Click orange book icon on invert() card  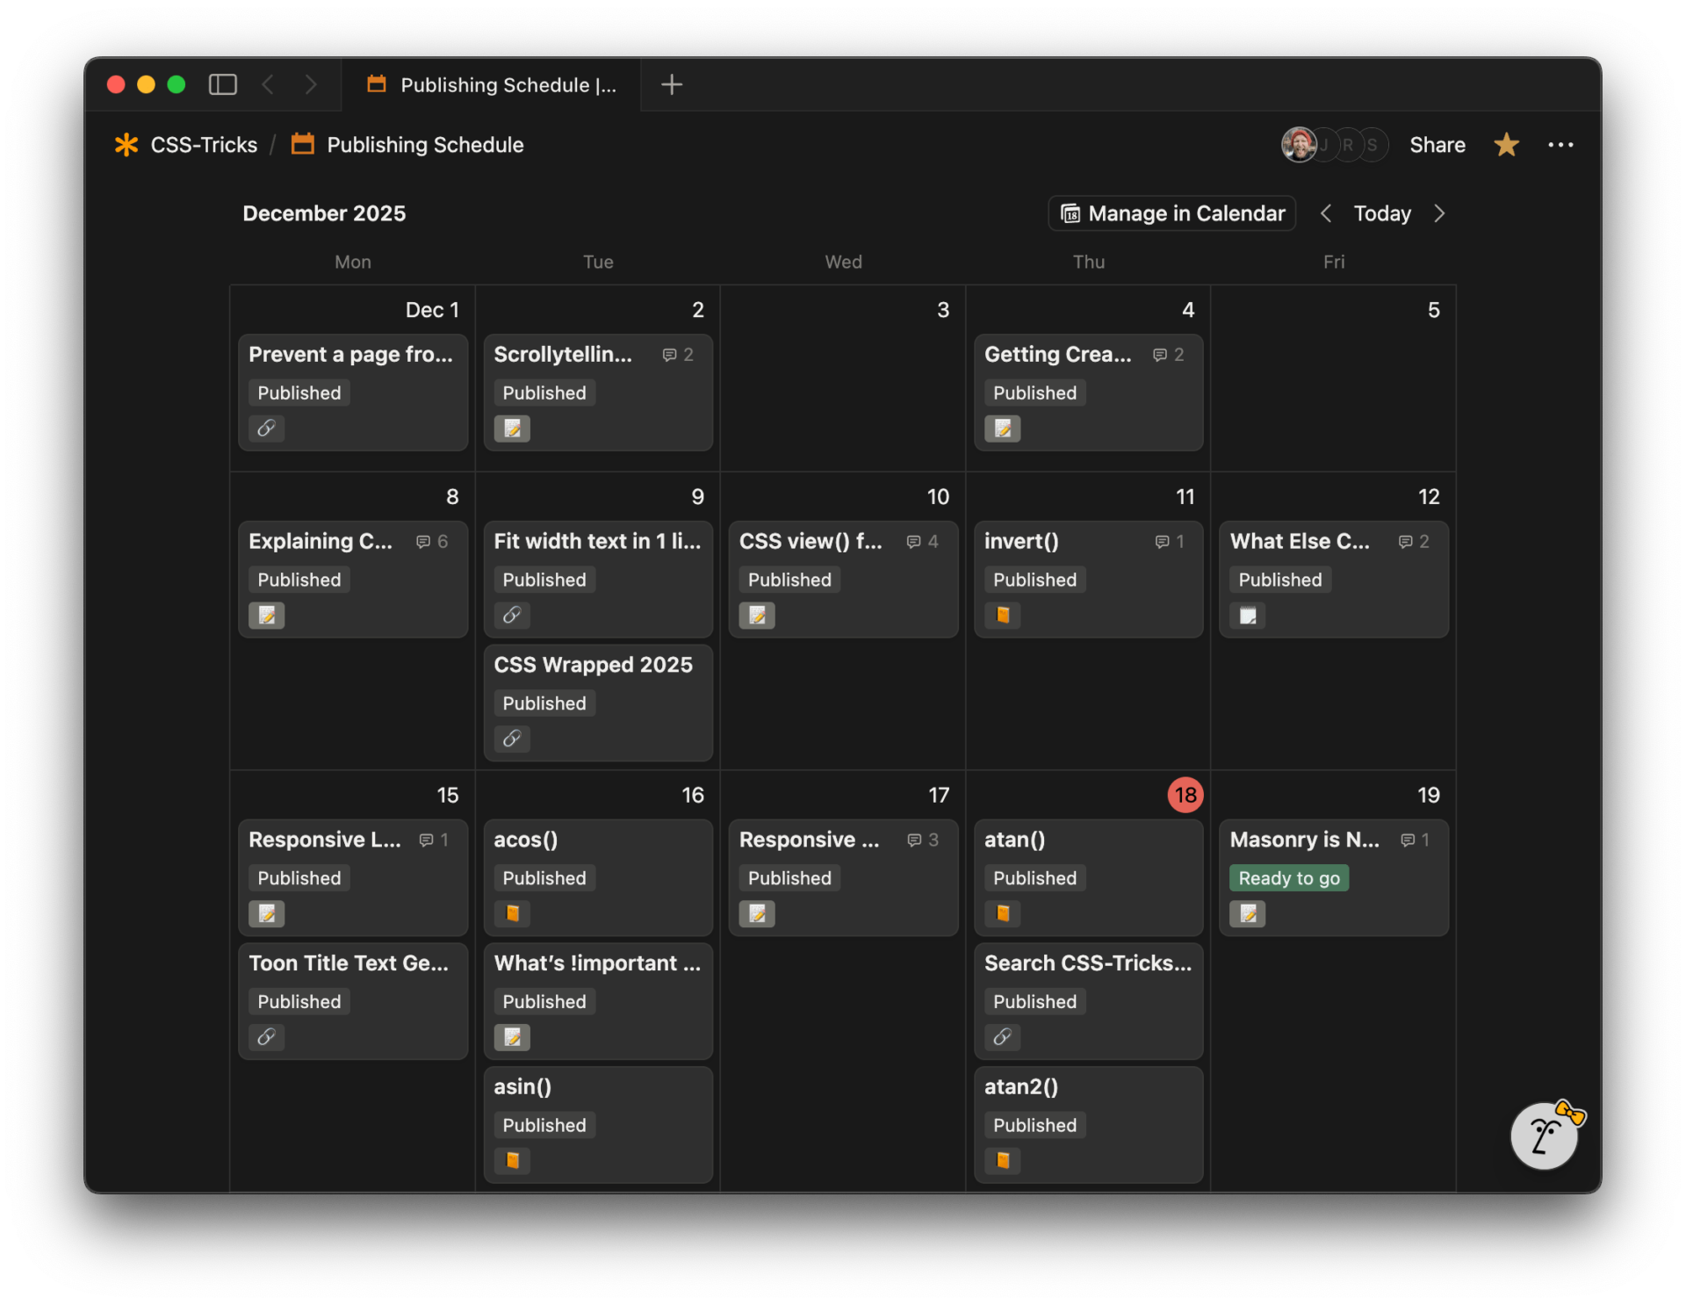1002,615
